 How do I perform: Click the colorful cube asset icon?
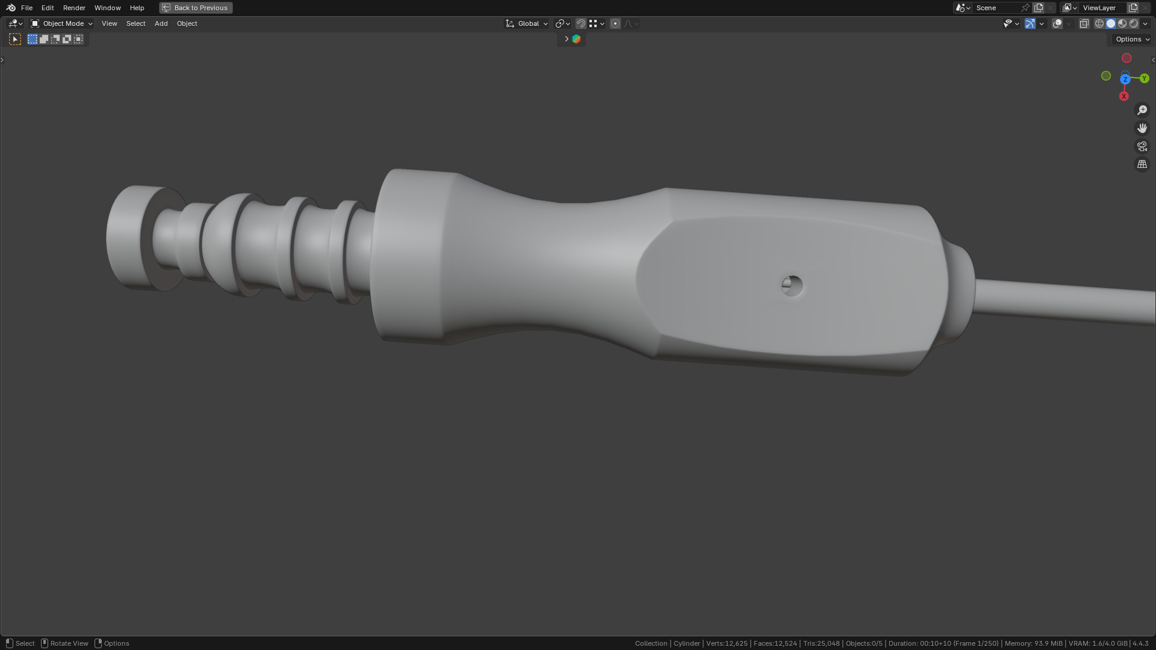(576, 39)
